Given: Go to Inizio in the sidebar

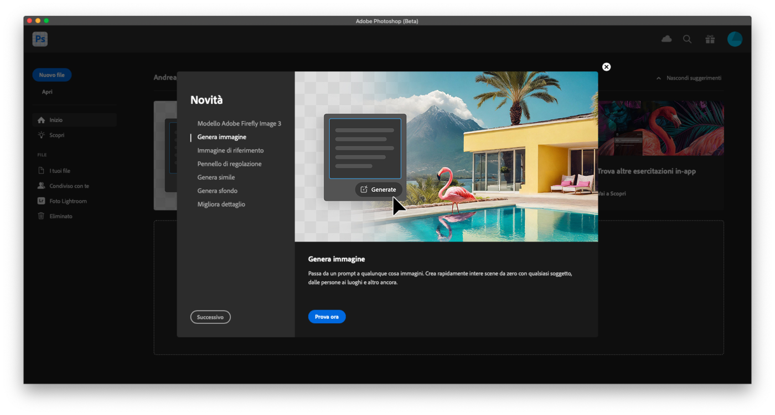Looking at the screenshot, I should pos(74,120).
